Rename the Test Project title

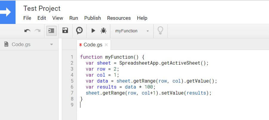42,8
